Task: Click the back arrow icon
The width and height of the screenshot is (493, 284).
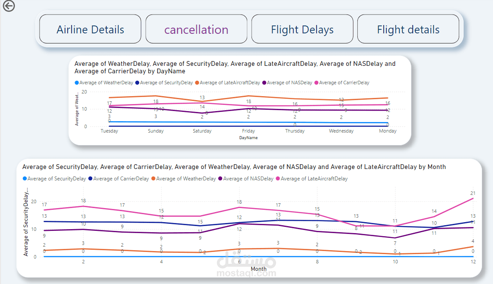Action: click(8, 6)
